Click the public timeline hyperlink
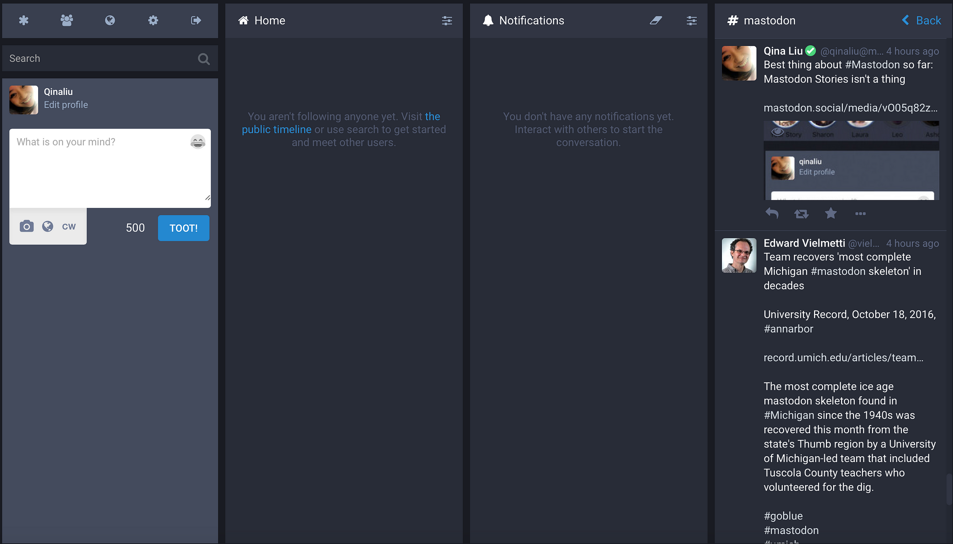 click(276, 129)
